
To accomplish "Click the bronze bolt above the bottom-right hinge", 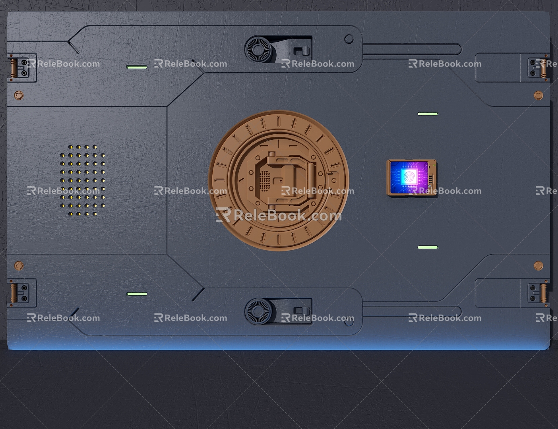I will 539,265.
